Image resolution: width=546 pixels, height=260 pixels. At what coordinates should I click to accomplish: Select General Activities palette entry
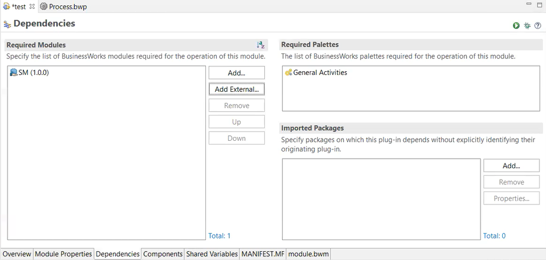click(320, 72)
